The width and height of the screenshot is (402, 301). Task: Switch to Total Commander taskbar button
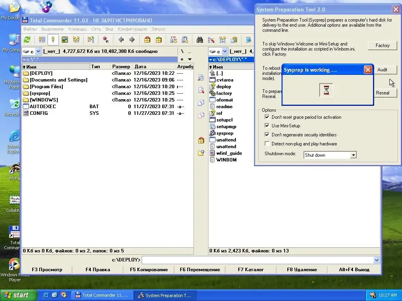102,295
